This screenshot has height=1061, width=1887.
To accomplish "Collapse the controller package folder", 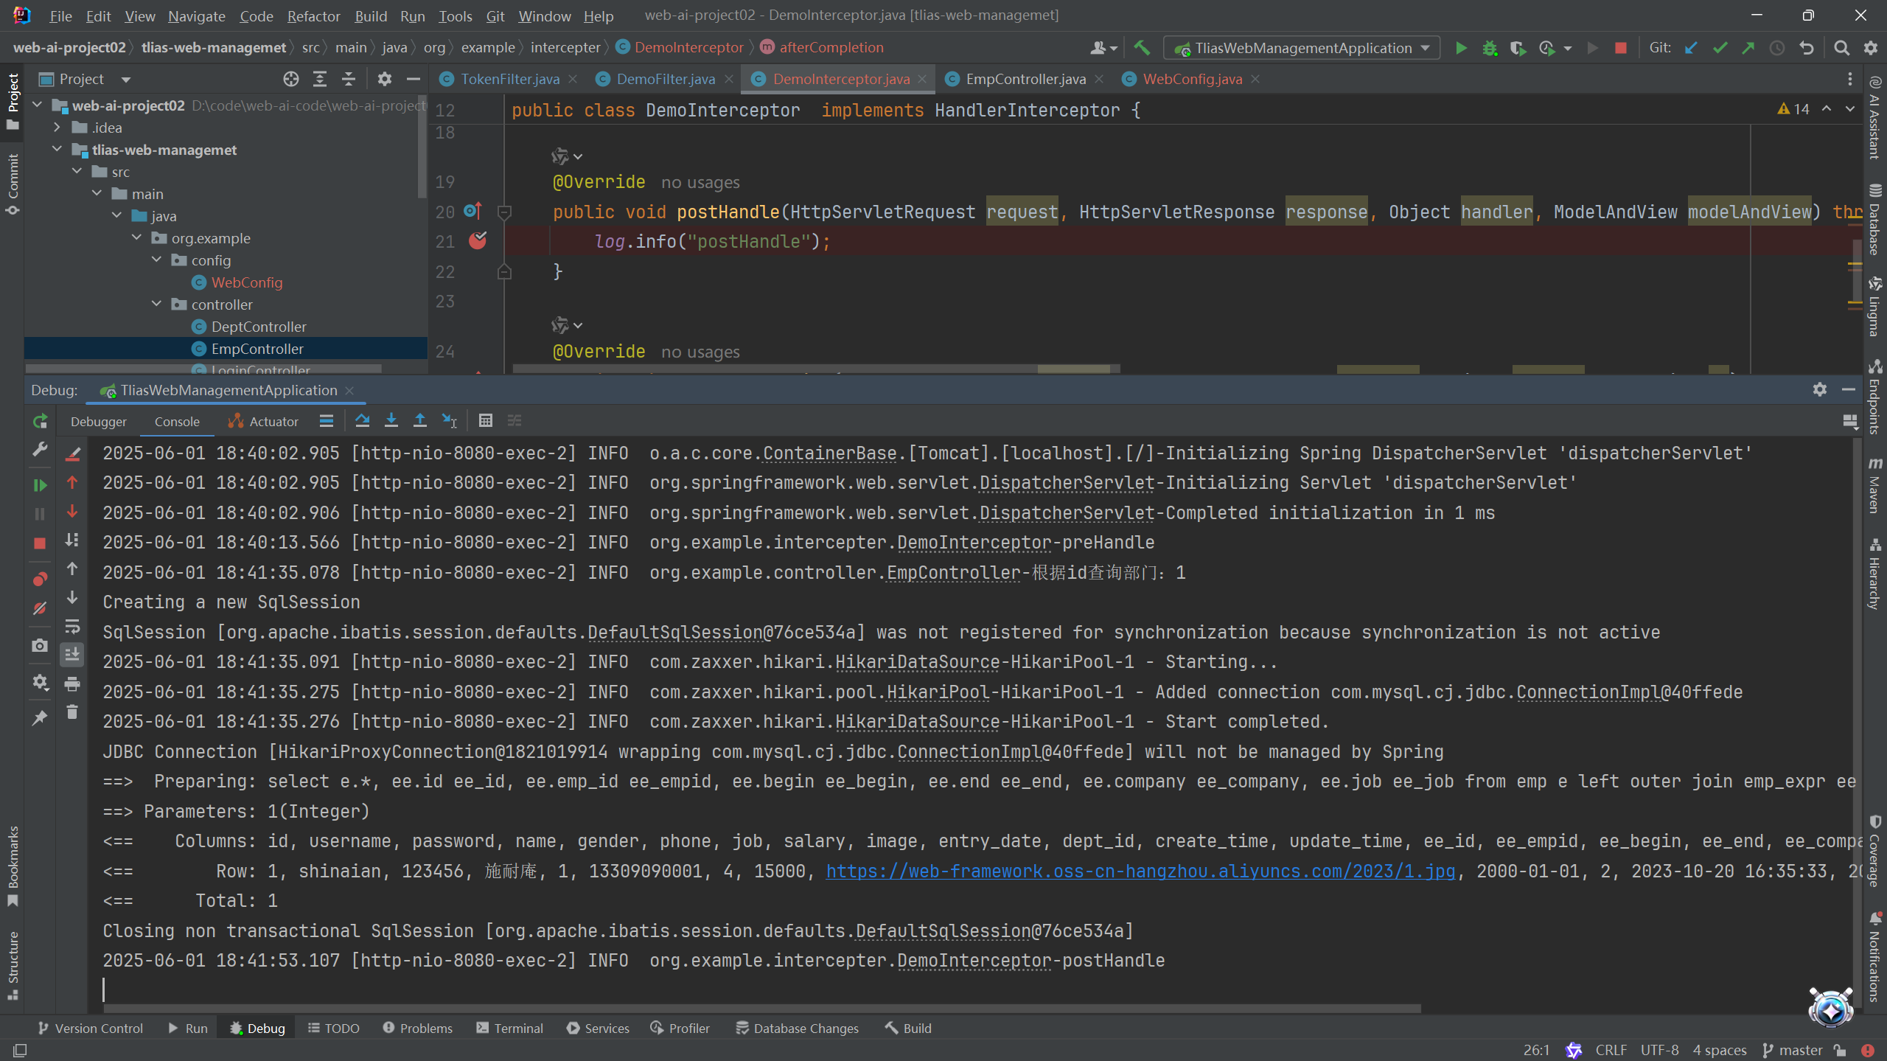I will tap(156, 305).
